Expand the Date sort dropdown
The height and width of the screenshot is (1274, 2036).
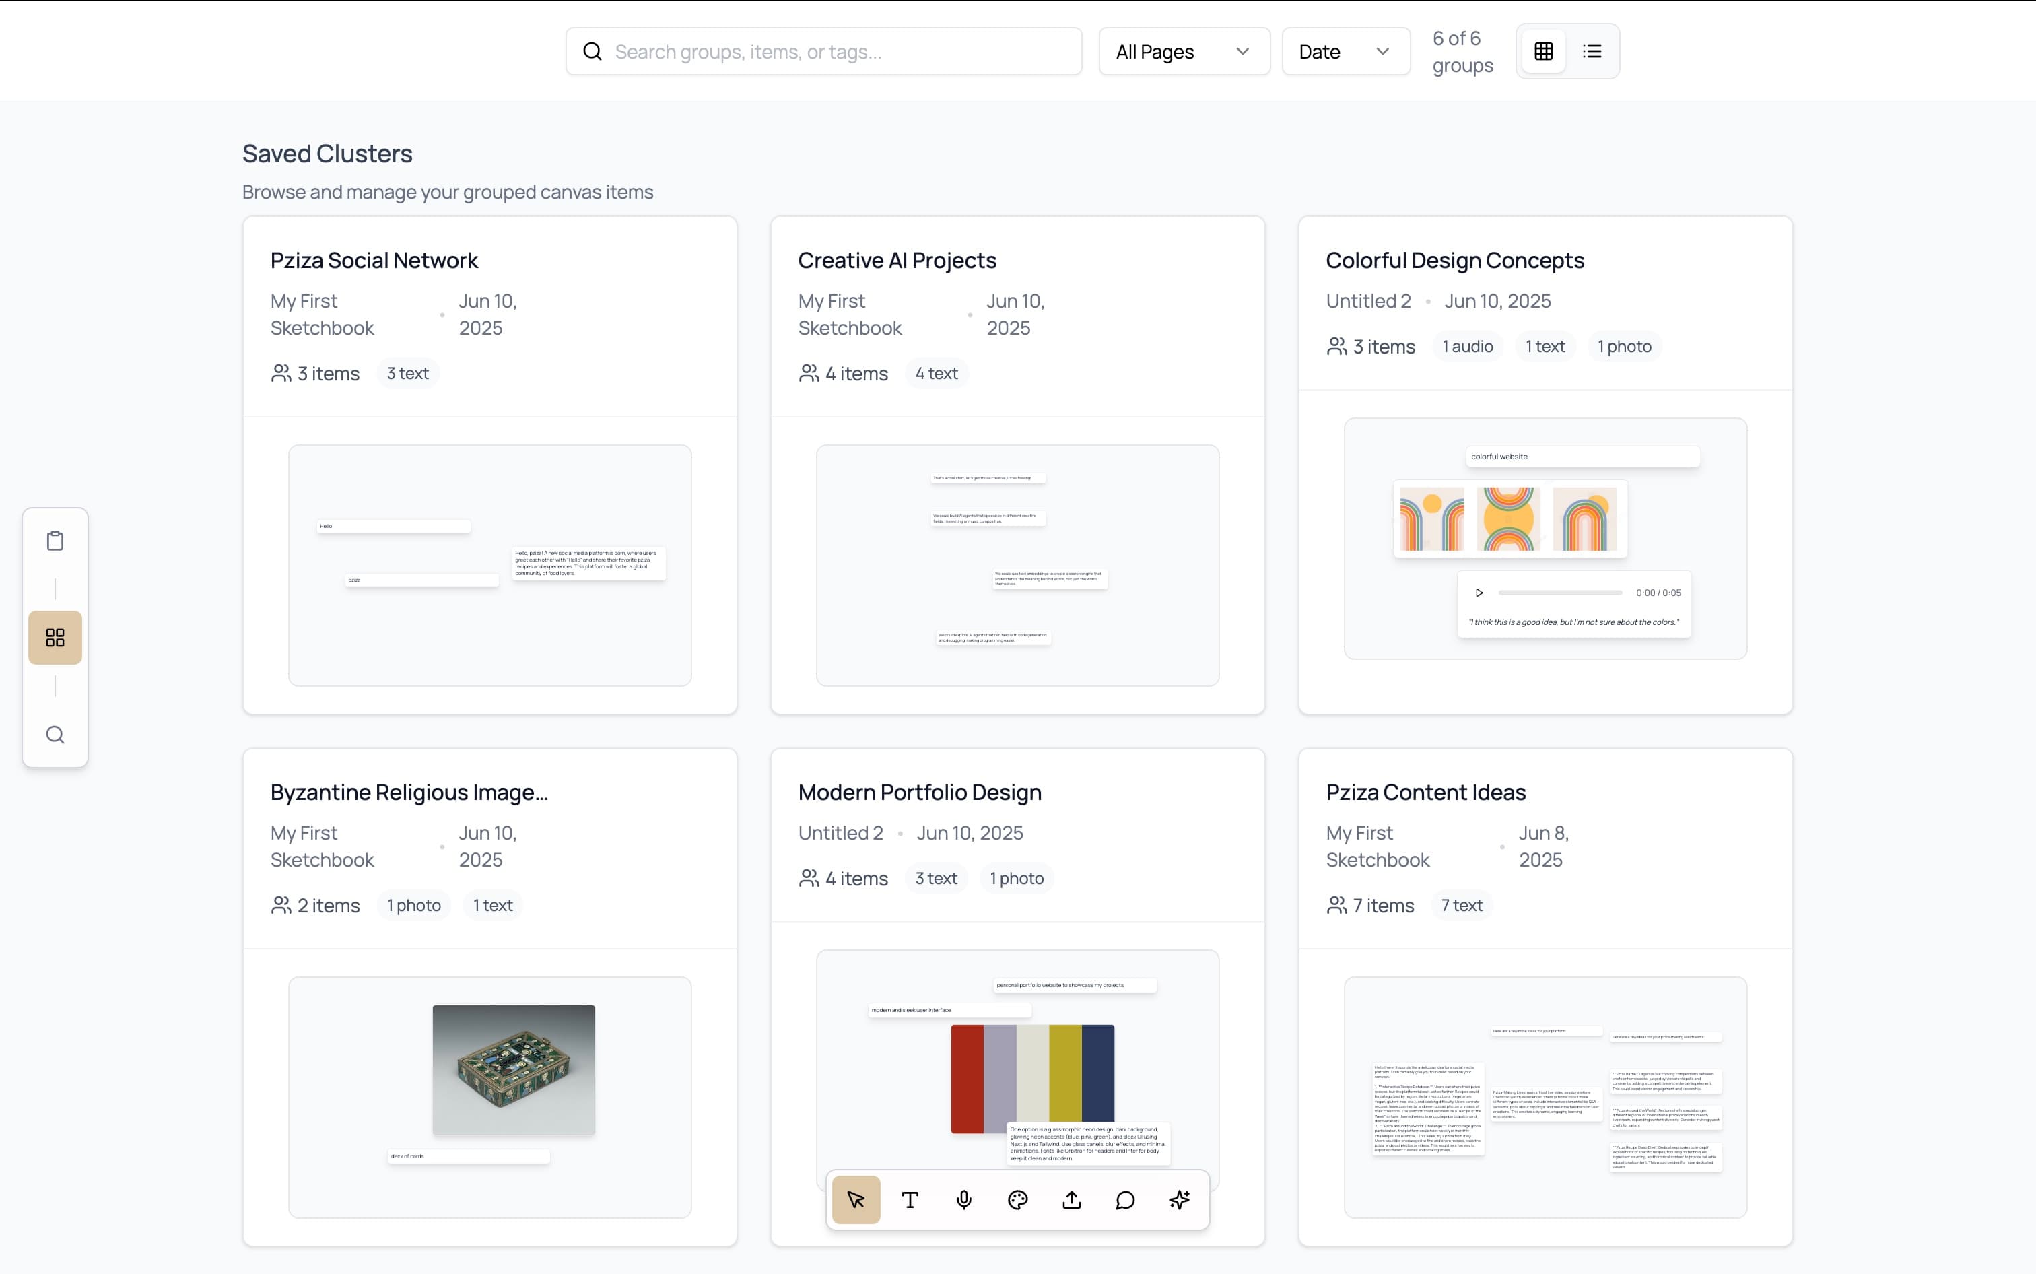coord(1345,51)
